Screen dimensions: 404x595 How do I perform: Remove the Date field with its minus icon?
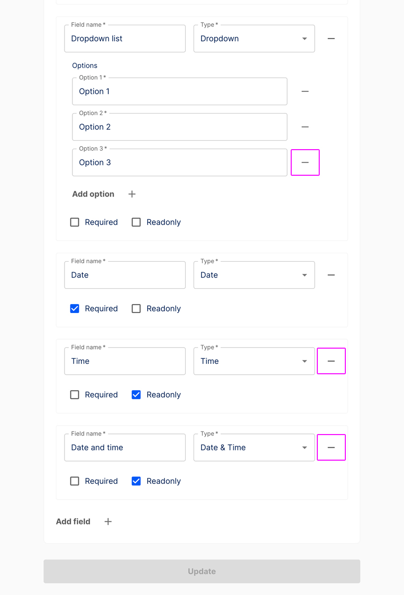(x=331, y=275)
